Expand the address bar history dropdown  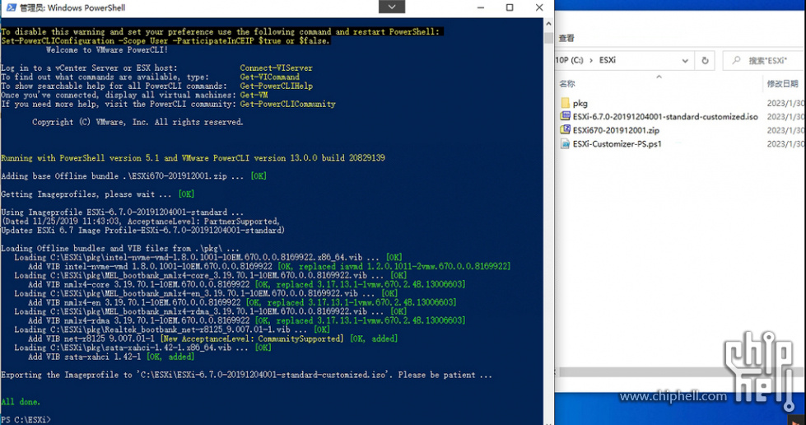(685, 61)
